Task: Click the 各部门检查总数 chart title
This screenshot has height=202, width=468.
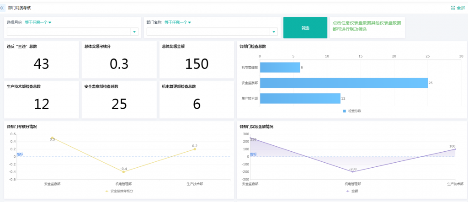Action: tap(253, 47)
